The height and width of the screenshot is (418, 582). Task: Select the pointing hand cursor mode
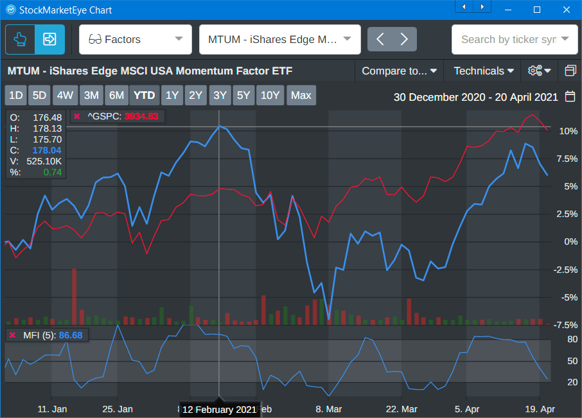pos(20,39)
